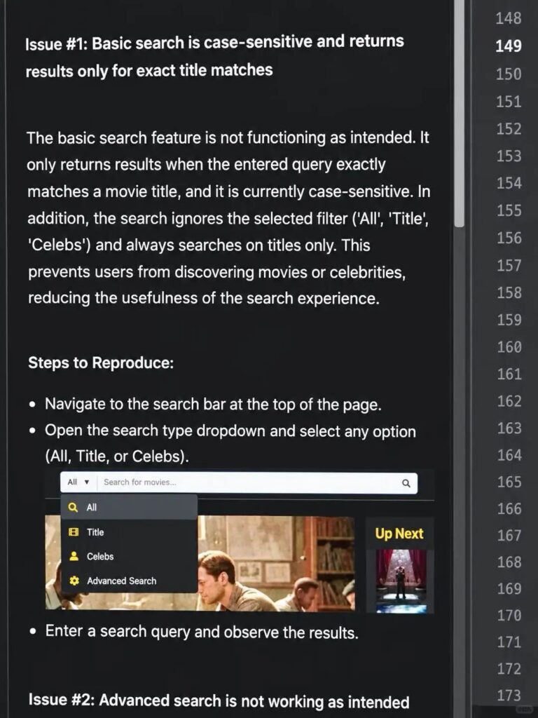Click the Issue #1 heading text
The width and height of the screenshot is (538, 718).
pos(214,56)
